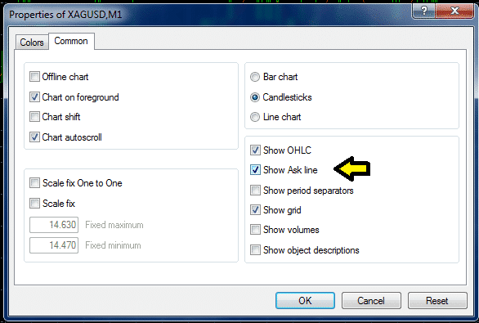479x323 pixels.
Task: Click the help question mark button
Action: tap(424, 11)
